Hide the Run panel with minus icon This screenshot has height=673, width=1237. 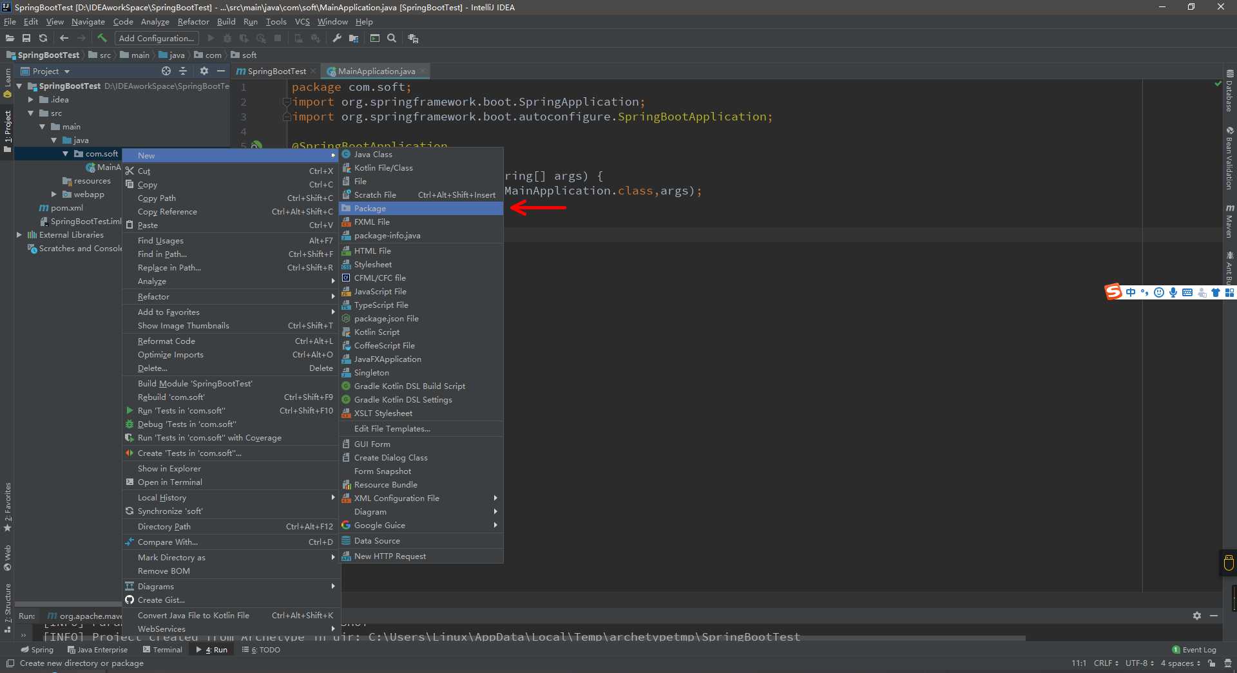pos(1214,616)
